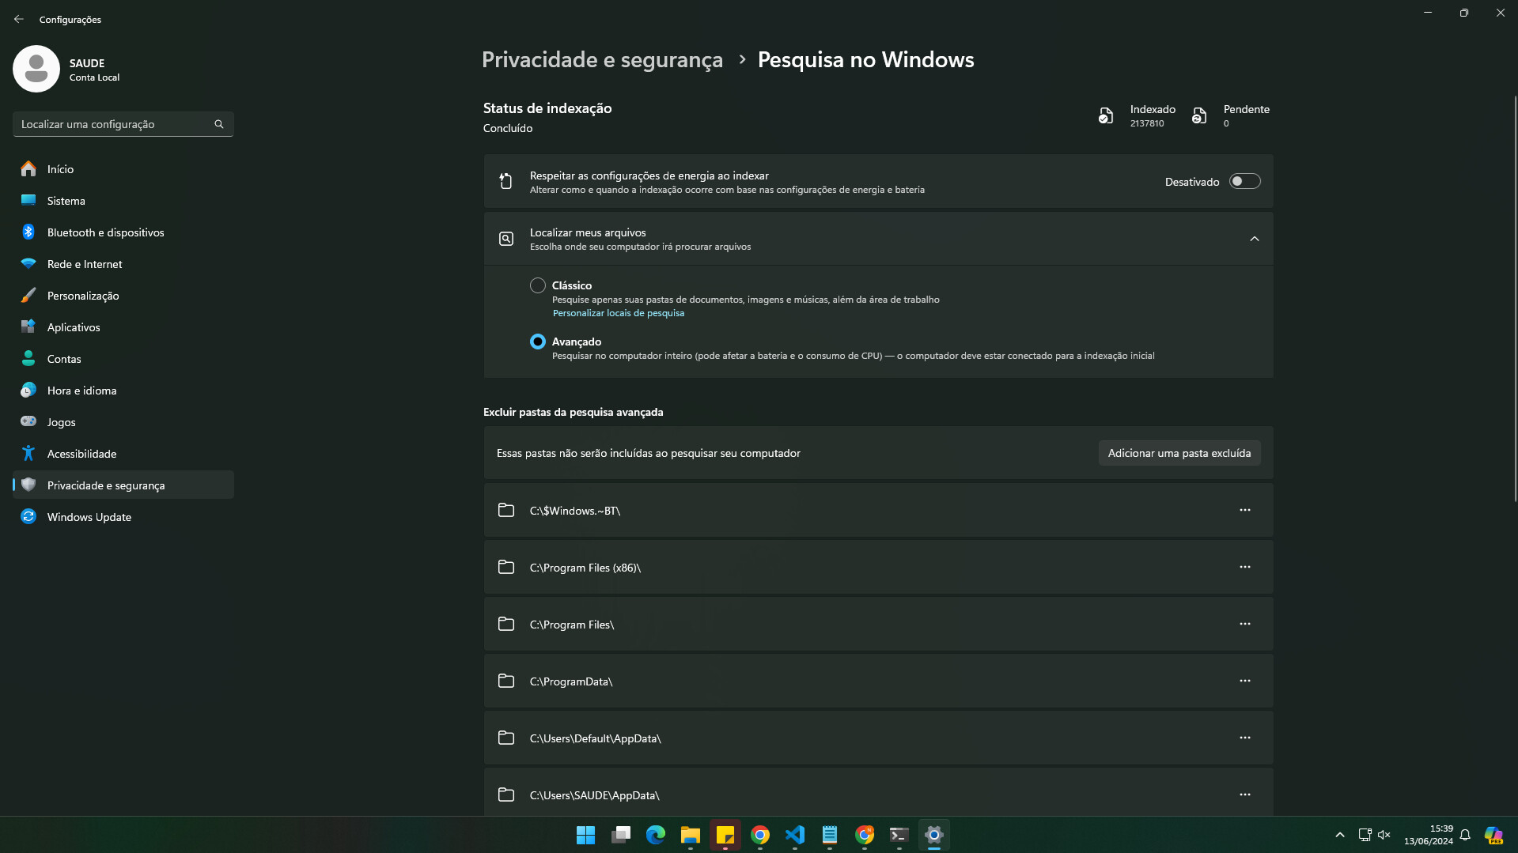Open Windows Update in sidebar
This screenshot has height=853, width=1518.
point(89,517)
